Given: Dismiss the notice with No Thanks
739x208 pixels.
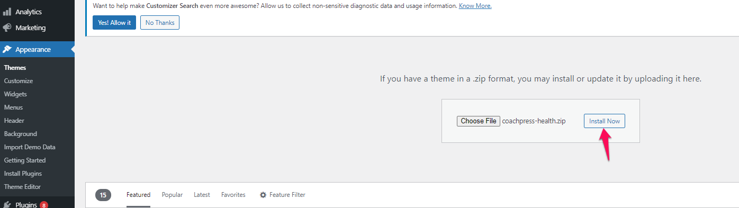Looking at the screenshot, I should click(160, 23).
